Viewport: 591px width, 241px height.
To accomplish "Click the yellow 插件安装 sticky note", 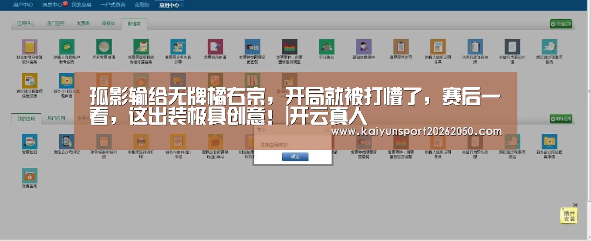I will 569,215.
